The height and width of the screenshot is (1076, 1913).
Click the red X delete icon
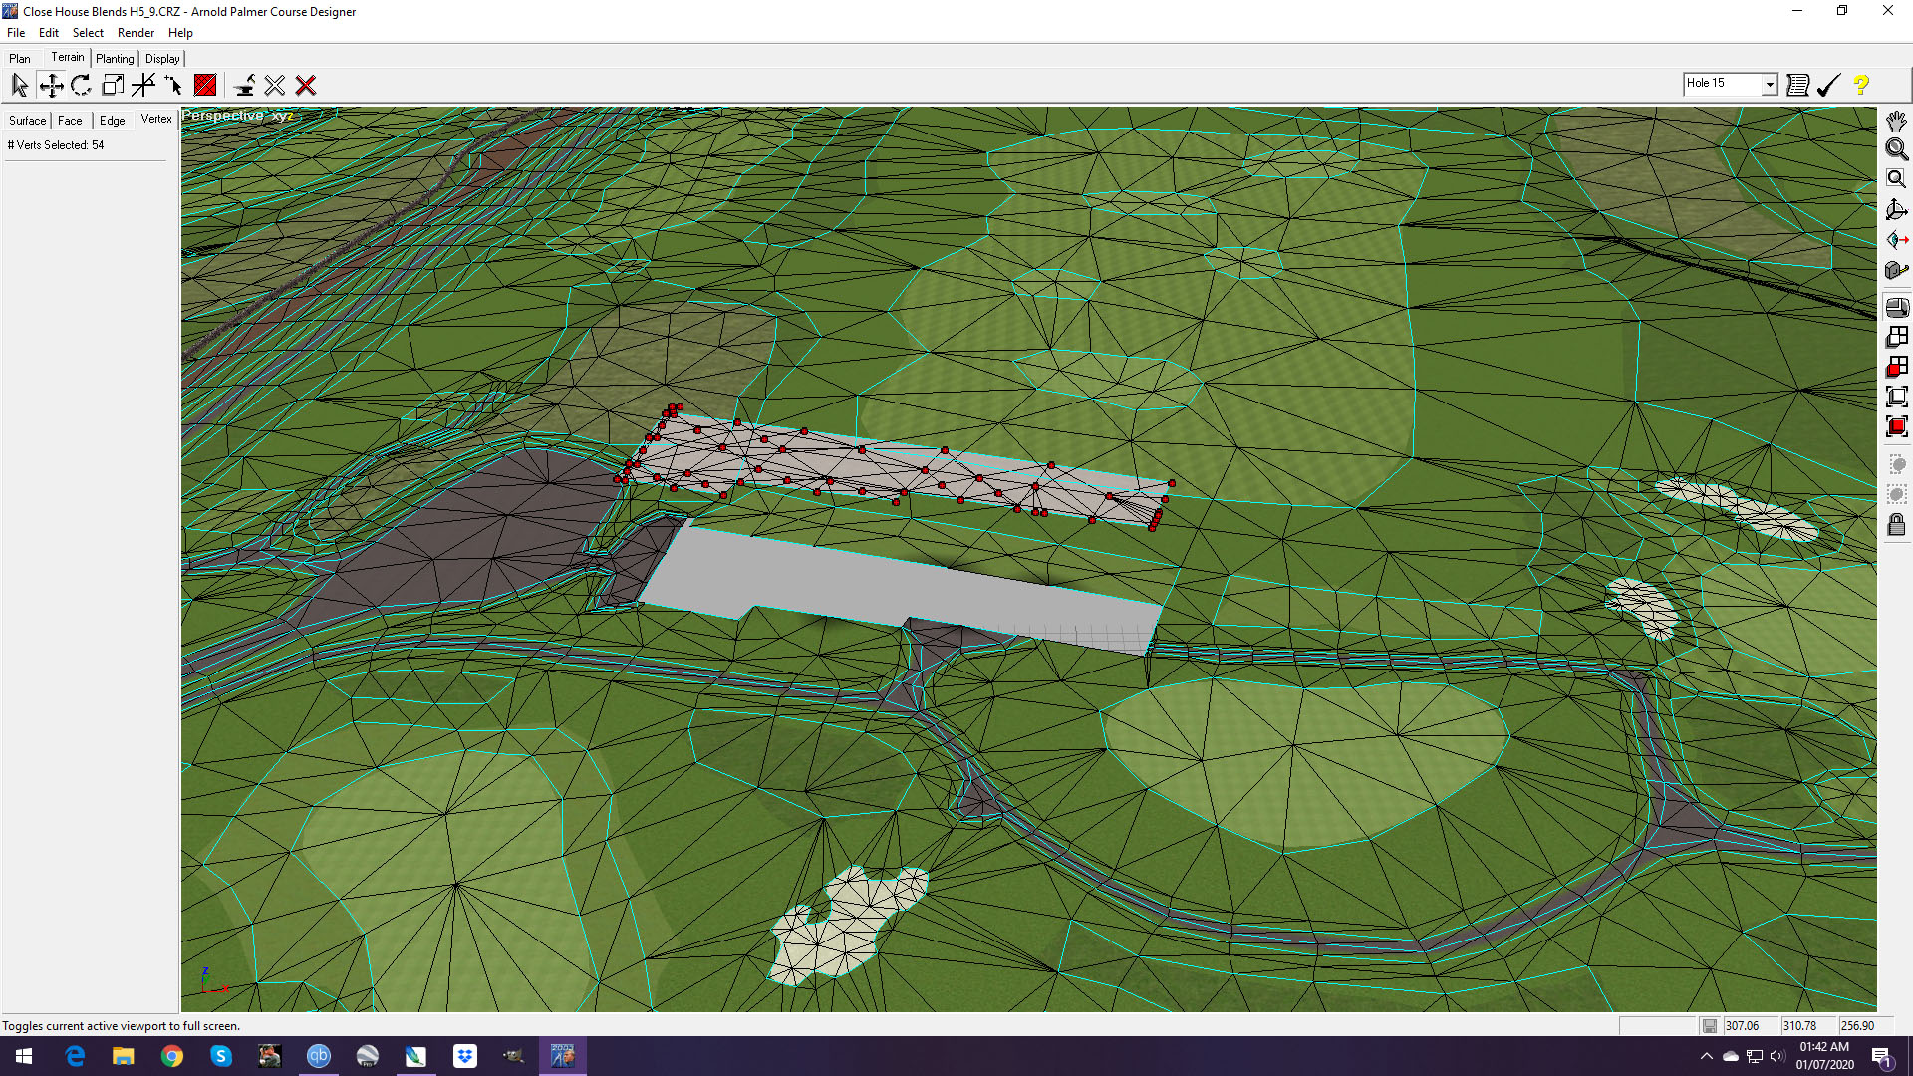pyautogui.click(x=306, y=86)
